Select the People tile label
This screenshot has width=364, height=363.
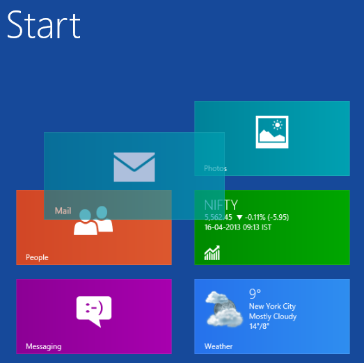[x=37, y=257]
